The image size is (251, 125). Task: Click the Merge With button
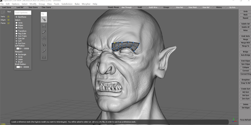pyautogui.click(x=245, y=43)
